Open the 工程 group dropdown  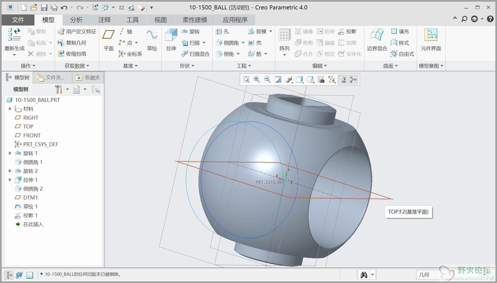(x=244, y=66)
